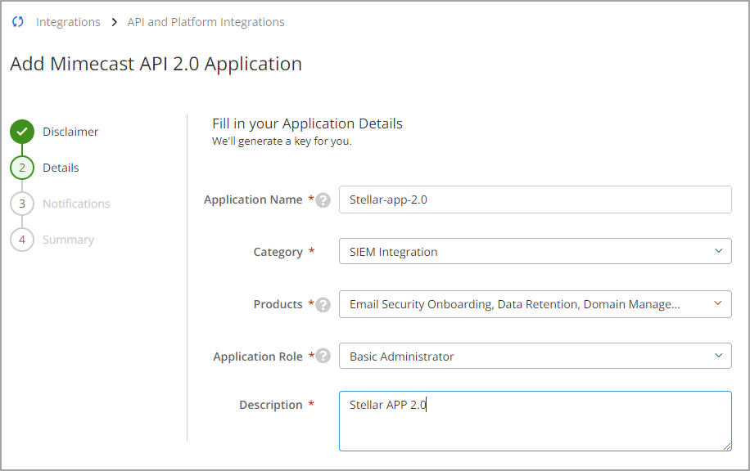This screenshot has height=471, width=750.
Task: Select the Summary step label
Action: click(x=68, y=240)
